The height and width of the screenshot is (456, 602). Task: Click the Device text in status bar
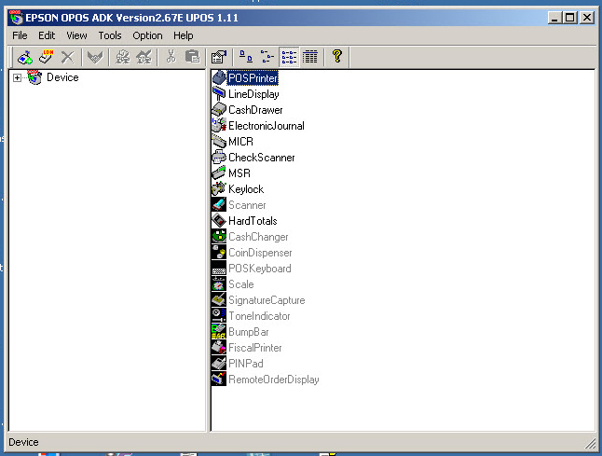click(23, 442)
